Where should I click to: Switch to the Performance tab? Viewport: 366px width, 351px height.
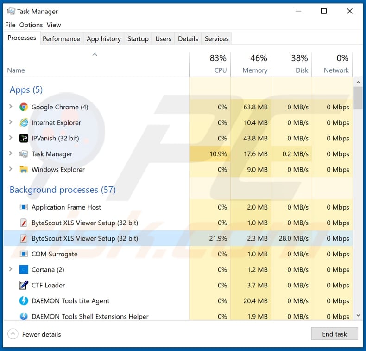click(x=61, y=39)
